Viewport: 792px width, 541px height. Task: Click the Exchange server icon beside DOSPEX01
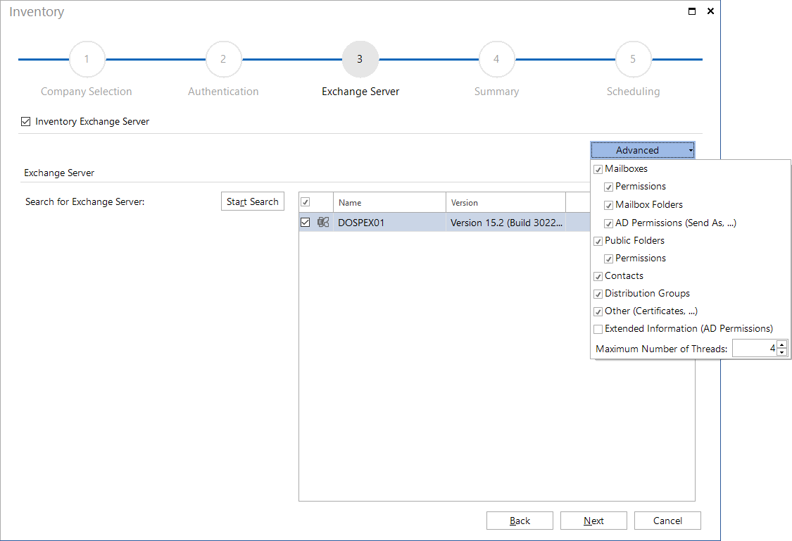[323, 223]
